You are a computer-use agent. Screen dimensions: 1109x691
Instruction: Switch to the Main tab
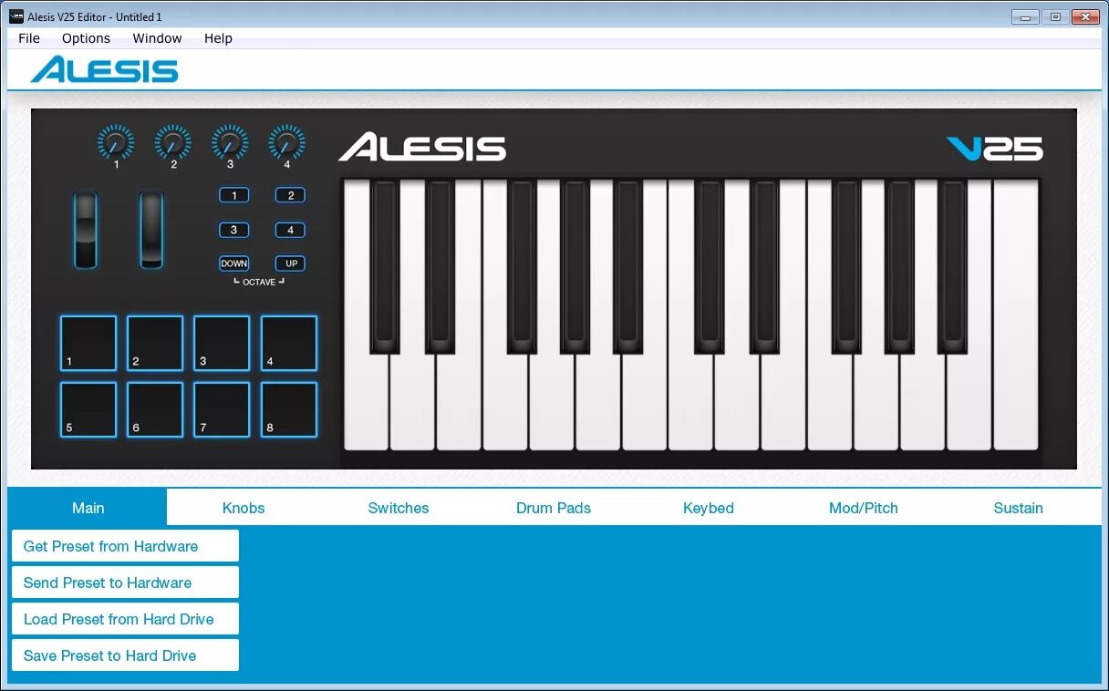(88, 508)
